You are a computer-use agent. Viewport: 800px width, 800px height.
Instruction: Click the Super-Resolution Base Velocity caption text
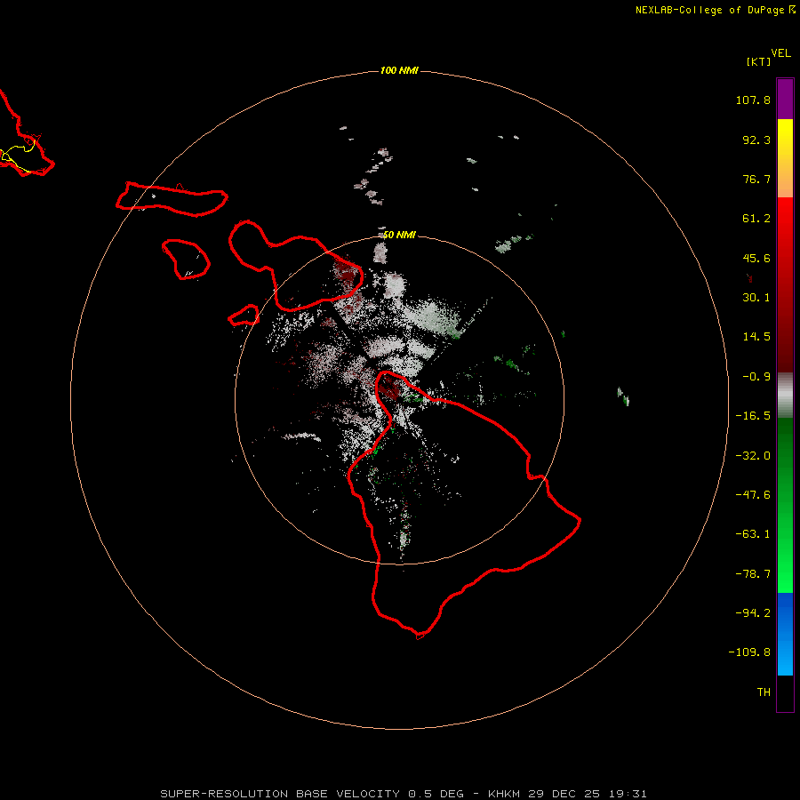click(404, 794)
